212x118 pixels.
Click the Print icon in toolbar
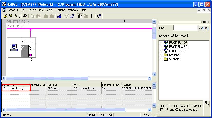[x=25, y=16]
